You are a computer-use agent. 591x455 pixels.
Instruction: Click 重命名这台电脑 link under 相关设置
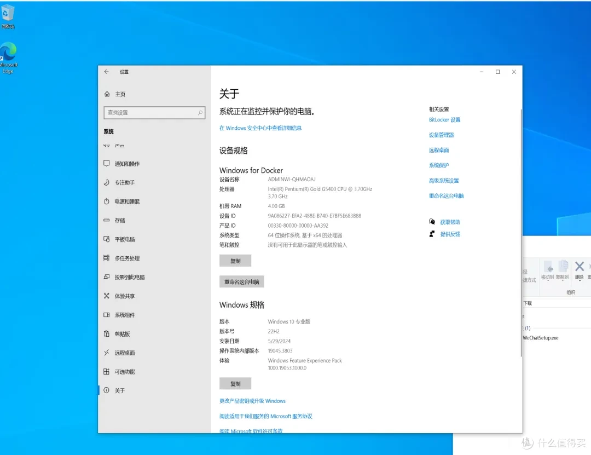pos(447,196)
